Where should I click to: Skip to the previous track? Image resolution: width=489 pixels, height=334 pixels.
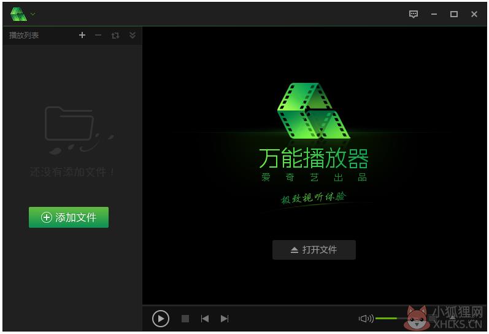point(205,319)
